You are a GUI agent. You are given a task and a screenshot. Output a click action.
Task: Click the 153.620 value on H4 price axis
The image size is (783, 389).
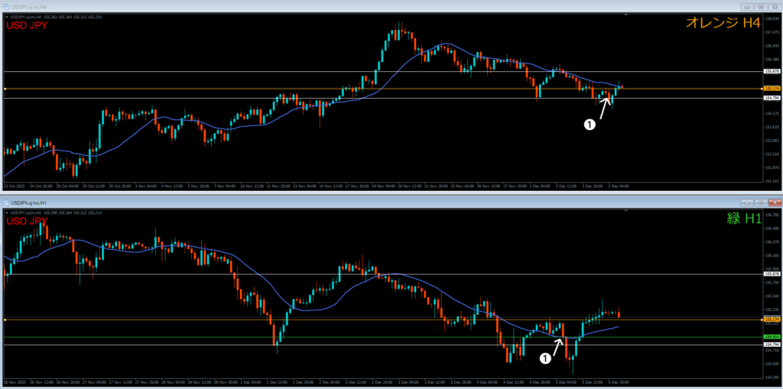point(772,127)
